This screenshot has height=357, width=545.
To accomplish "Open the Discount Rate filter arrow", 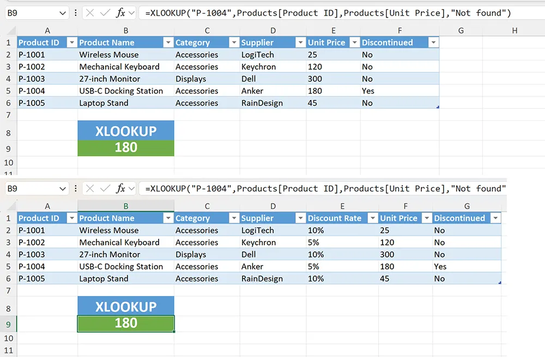I will pos(372,218).
